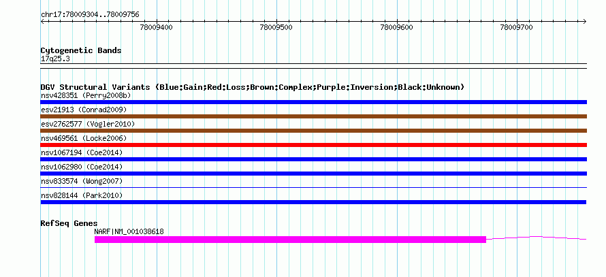This screenshot has height=277, width=606.
Task: Select the 17q25.3 band label
Action: click(55, 59)
